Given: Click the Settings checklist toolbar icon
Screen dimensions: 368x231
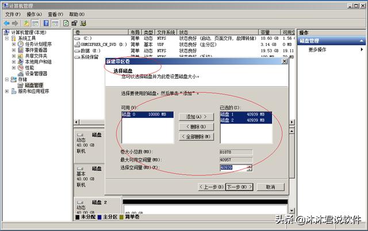Looking at the screenshot, I should pyautogui.click(x=83, y=23).
